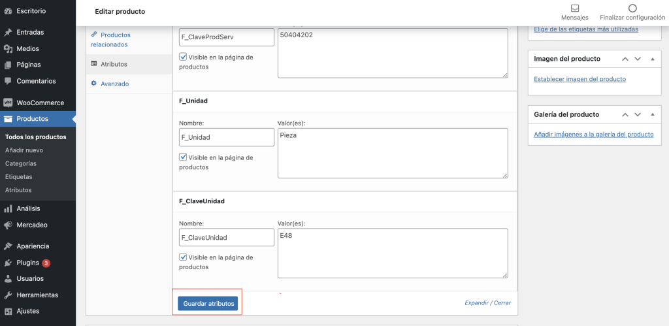The width and height of the screenshot is (669, 326).
Task: Toggle F_ClaveProdServ visible en la página checkbox
Action: tap(183, 56)
